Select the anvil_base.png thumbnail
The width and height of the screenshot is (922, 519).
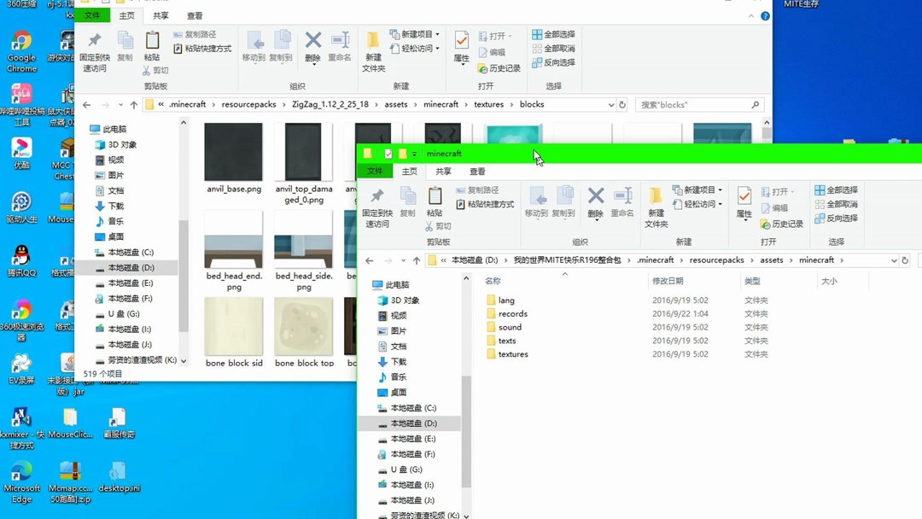(233, 154)
